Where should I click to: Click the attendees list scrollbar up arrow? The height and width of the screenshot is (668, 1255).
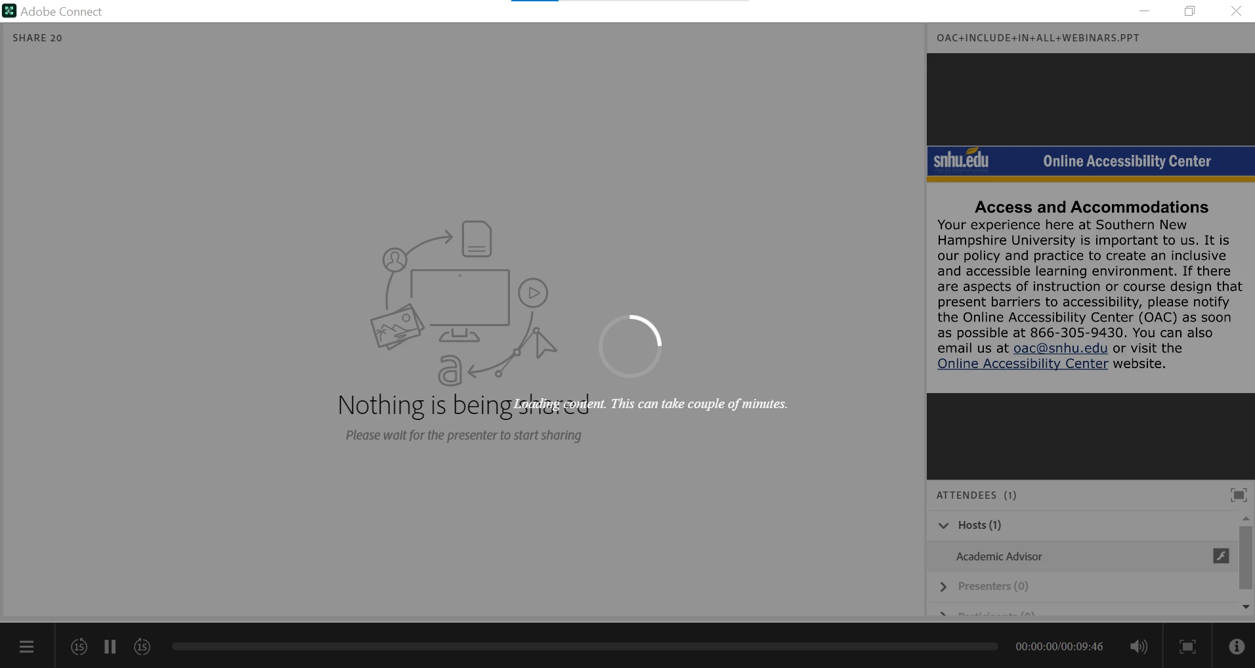[1246, 518]
